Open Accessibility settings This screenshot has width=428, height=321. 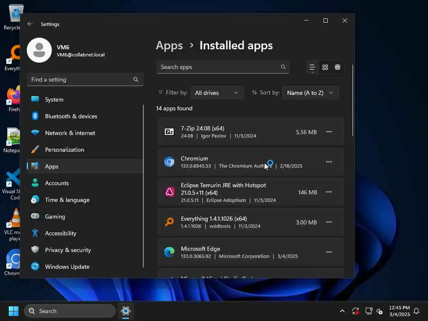[x=84, y=233]
